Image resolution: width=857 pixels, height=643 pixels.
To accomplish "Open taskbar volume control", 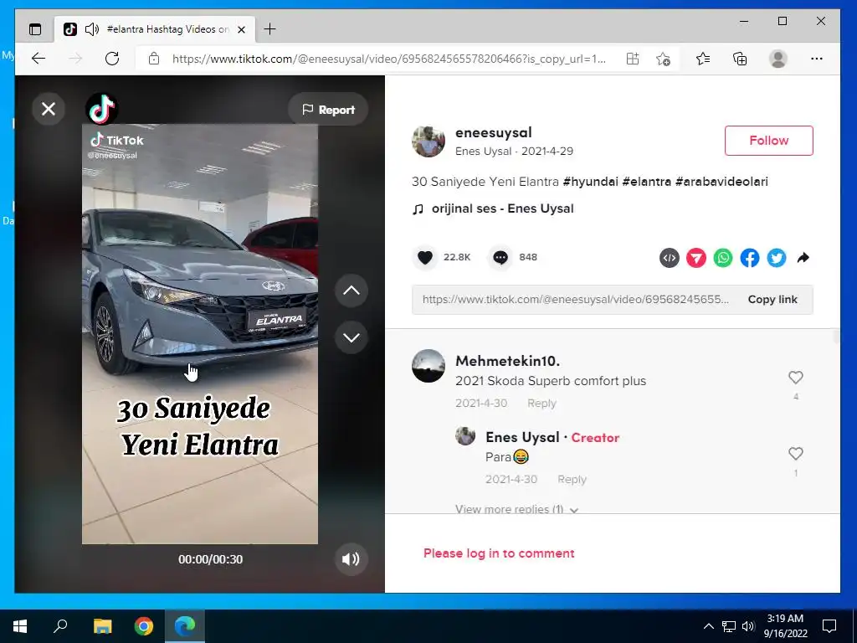I will (748, 626).
